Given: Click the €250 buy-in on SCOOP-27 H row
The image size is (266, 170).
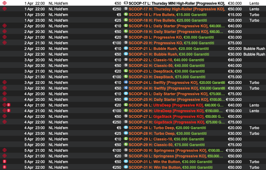Looking at the screenshot, I should click(x=117, y=122).
